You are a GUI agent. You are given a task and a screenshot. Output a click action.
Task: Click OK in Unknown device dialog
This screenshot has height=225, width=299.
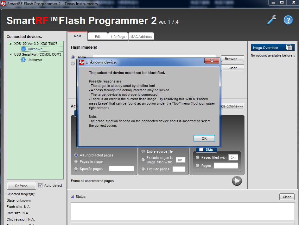pos(204,138)
